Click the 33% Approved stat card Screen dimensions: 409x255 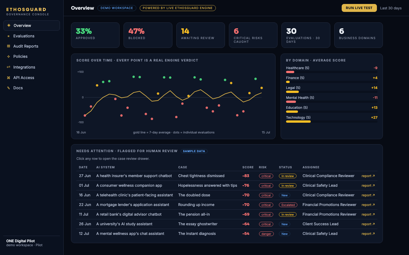click(x=95, y=35)
